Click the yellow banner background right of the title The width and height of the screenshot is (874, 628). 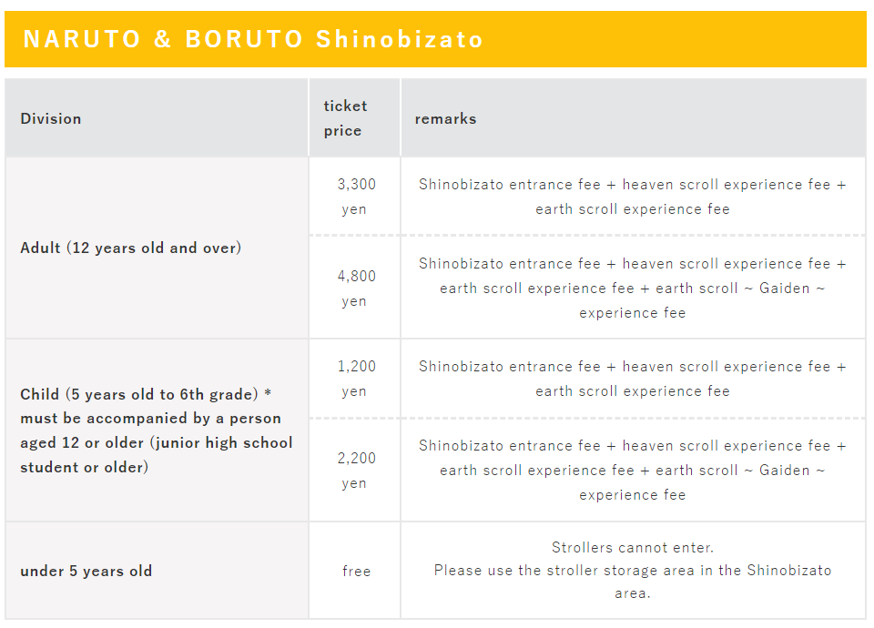(x=675, y=39)
